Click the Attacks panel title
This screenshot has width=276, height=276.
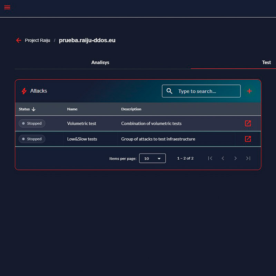pos(39,91)
